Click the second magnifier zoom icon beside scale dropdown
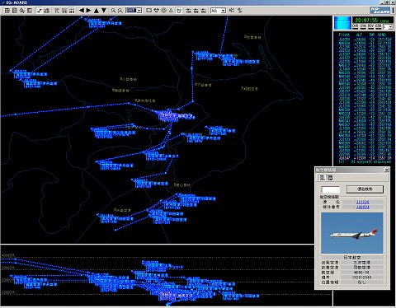Image resolution: width=396 pixels, height=308 pixels. 120,11
